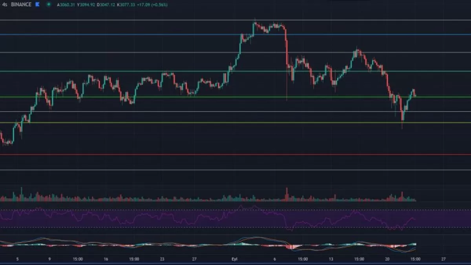The height and width of the screenshot is (265, 471).
Task: Click the purple RSI indicator line
Action: point(119,217)
